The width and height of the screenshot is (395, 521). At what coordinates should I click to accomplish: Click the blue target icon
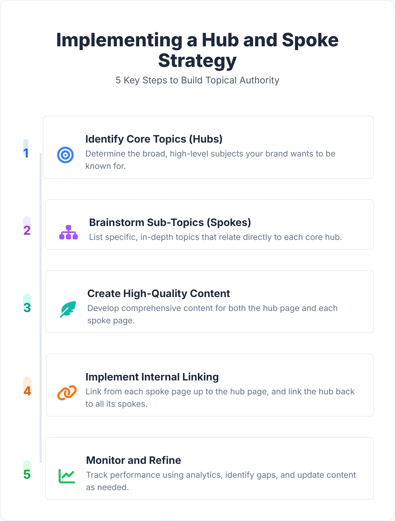point(65,155)
